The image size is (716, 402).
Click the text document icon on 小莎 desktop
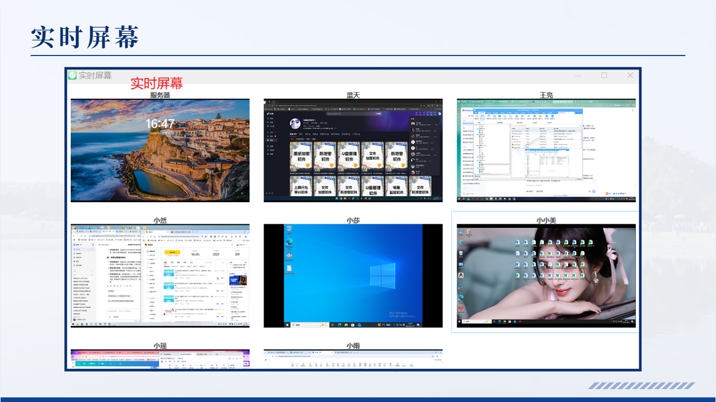[x=289, y=269]
